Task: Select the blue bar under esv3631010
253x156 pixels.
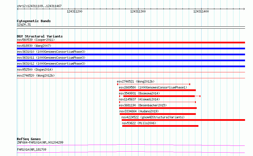Action: point(131,54)
